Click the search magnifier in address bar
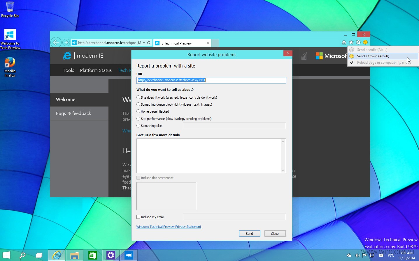Viewport: 419px width, 261px height. click(139, 42)
